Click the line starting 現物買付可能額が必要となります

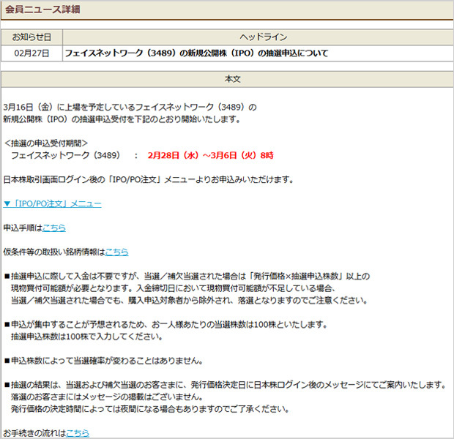173,288
